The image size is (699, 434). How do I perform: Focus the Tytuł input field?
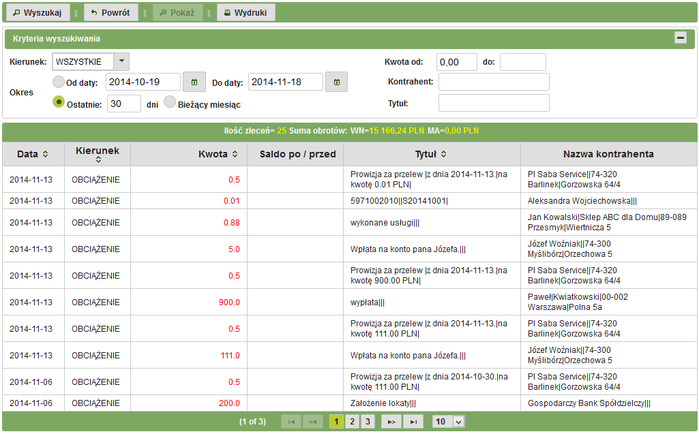(x=494, y=103)
